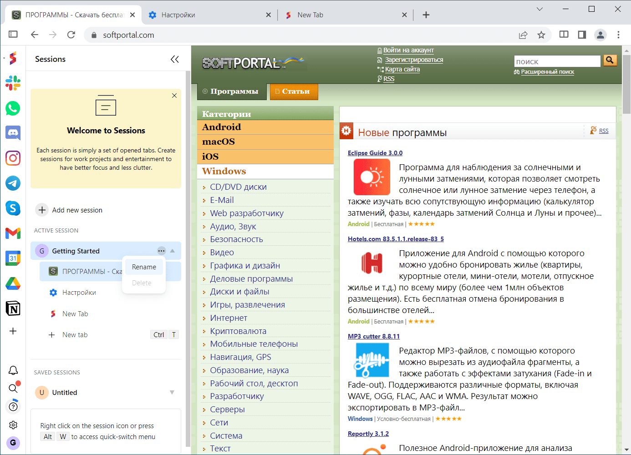Open Telegram in the sidebar
Image resolution: width=631 pixels, height=455 pixels.
(13, 183)
